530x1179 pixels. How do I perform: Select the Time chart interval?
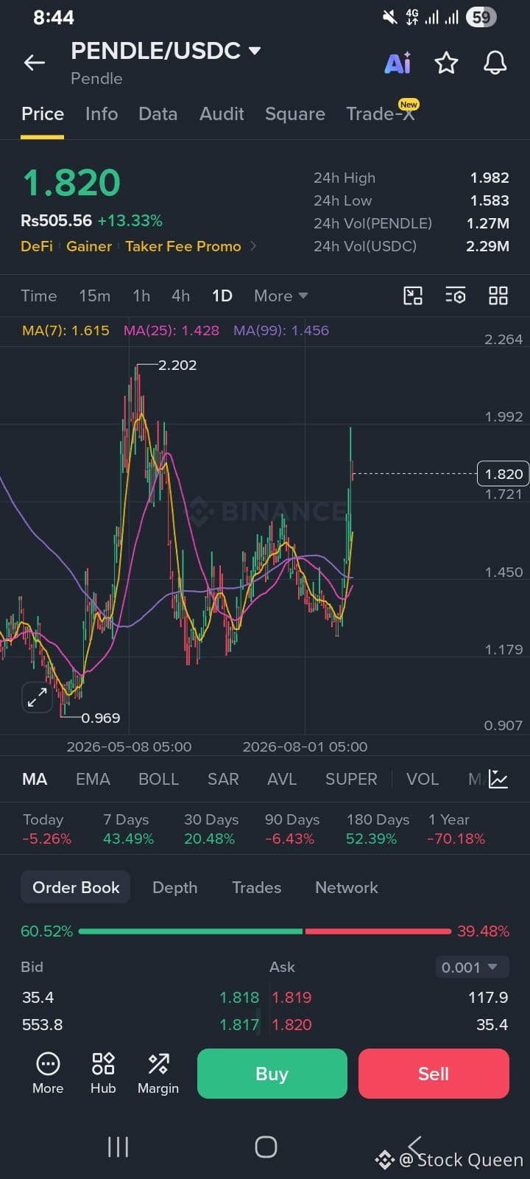coord(39,295)
